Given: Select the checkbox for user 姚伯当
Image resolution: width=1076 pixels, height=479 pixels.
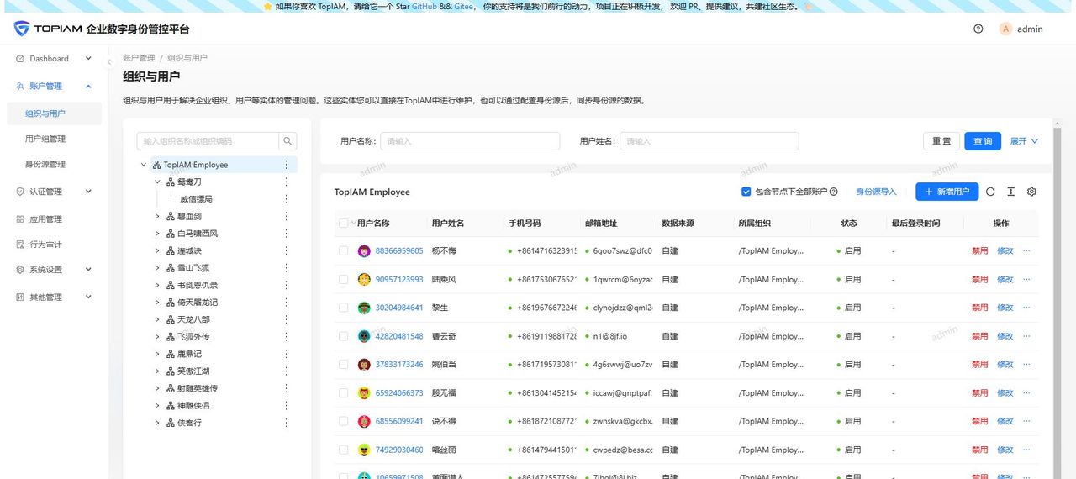Looking at the screenshot, I should [x=343, y=365].
